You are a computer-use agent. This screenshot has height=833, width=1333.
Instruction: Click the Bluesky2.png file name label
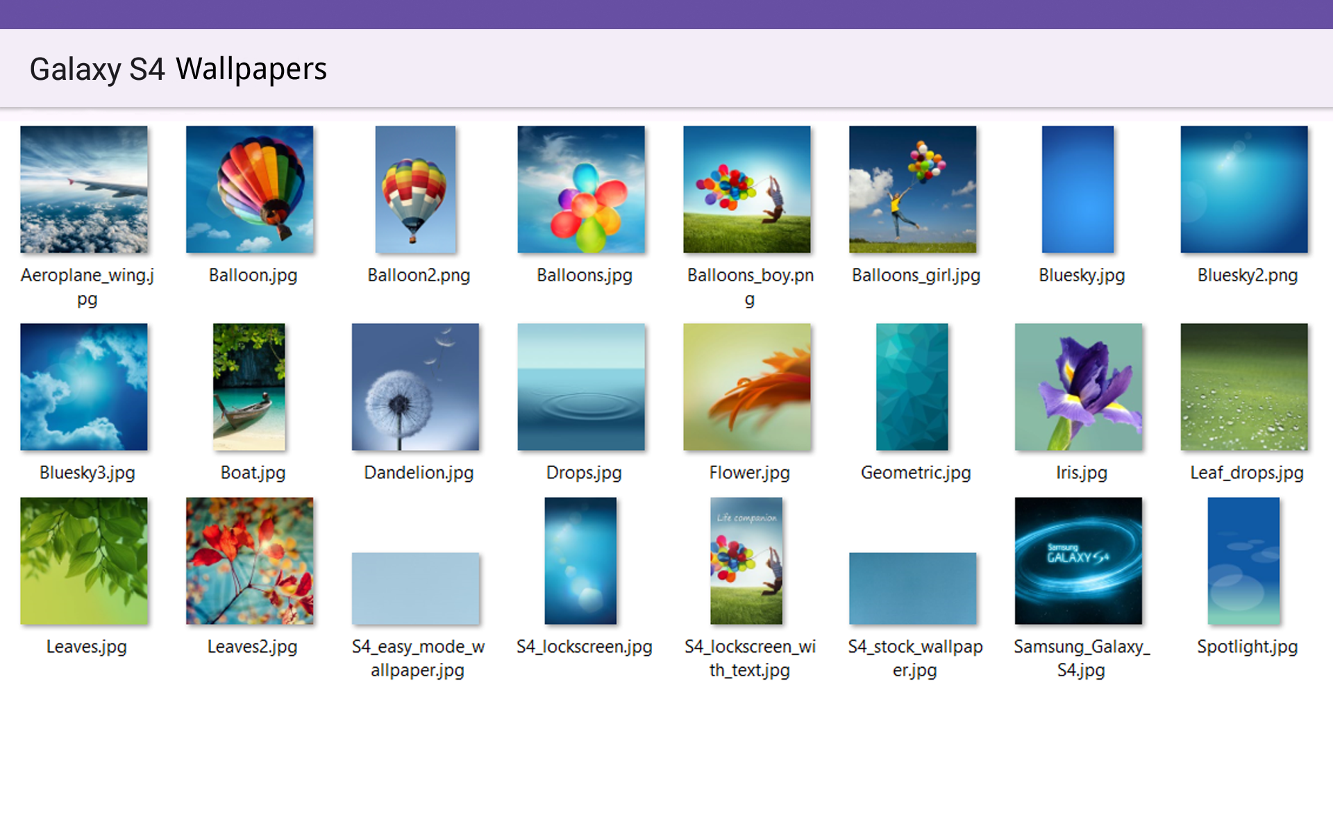[x=1248, y=276]
